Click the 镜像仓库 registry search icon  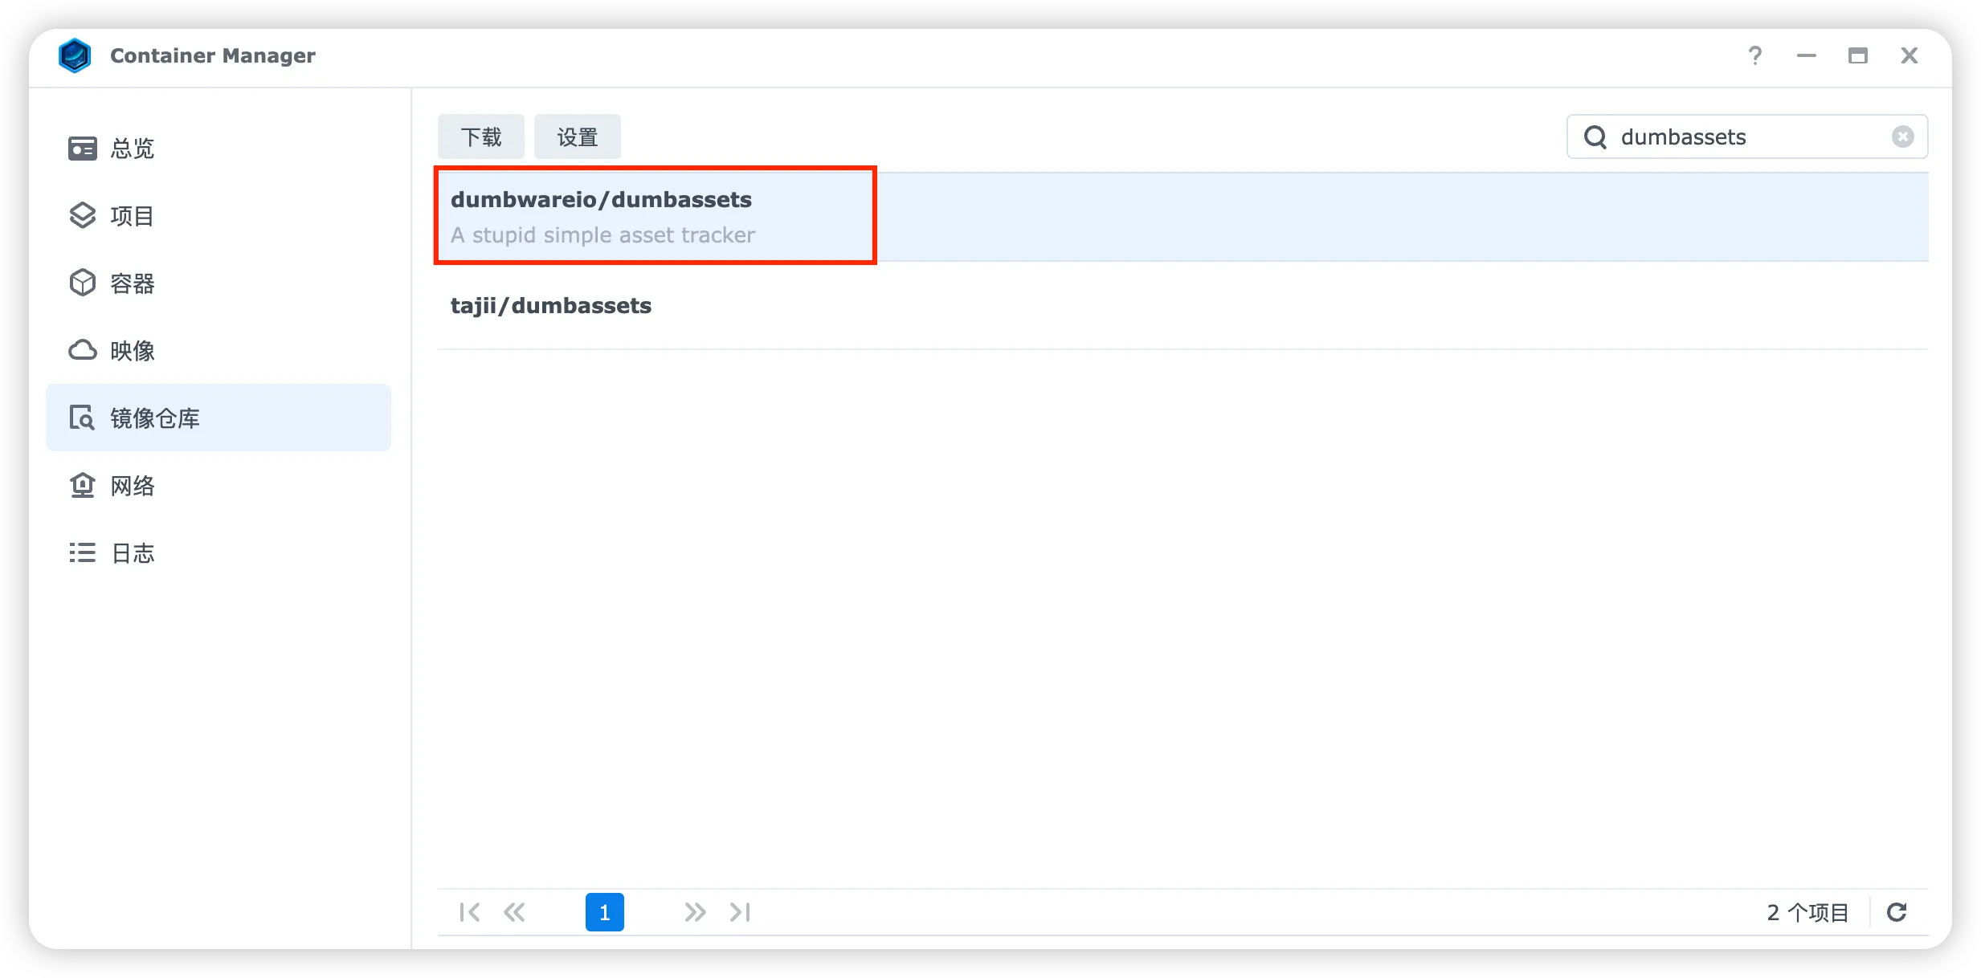(x=83, y=418)
